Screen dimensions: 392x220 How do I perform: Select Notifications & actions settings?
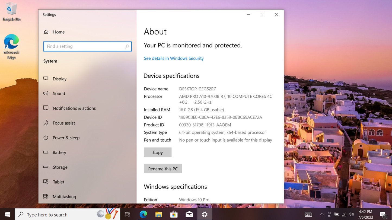(74, 108)
